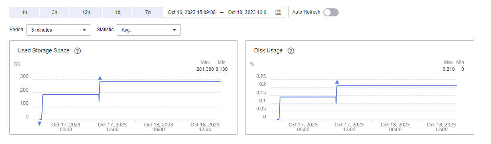The width and height of the screenshot is (491, 144).
Task: Click help icon next to Used Storage Space
Action: (78, 51)
